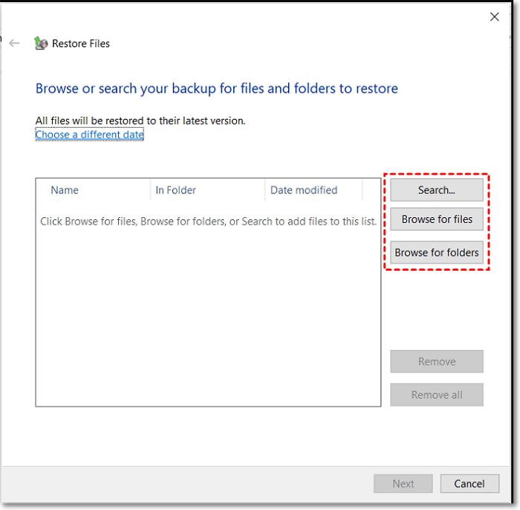
Task: Click the blank header right of Date modified
Action: [x=371, y=190]
